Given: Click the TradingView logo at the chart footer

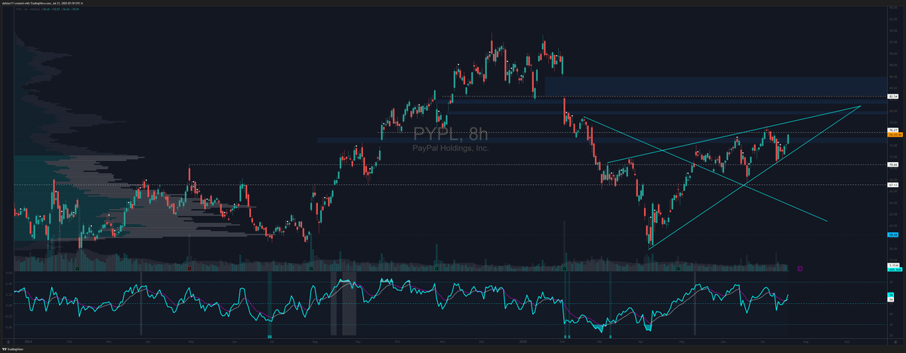Looking at the screenshot, I should pos(12,349).
